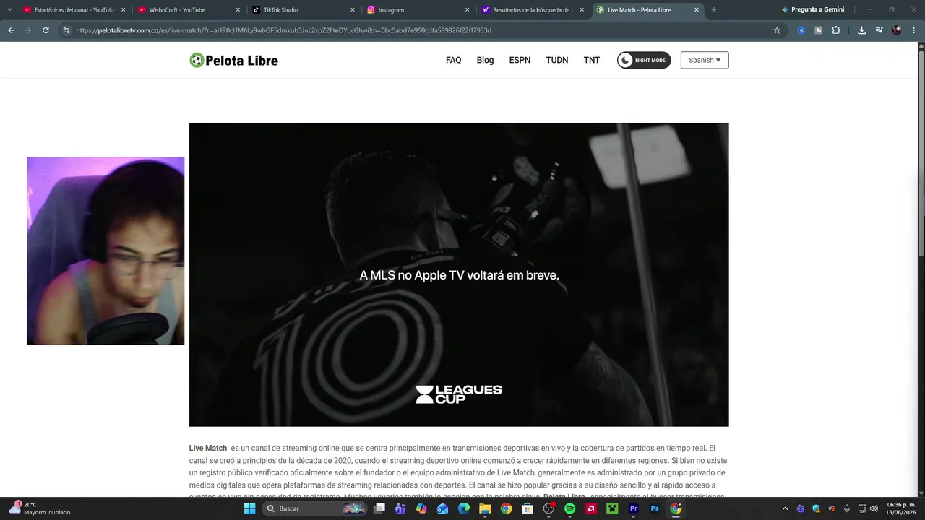Click the volume icon in system tray
Image resolution: width=925 pixels, height=520 pixels.
pos(874,508)
